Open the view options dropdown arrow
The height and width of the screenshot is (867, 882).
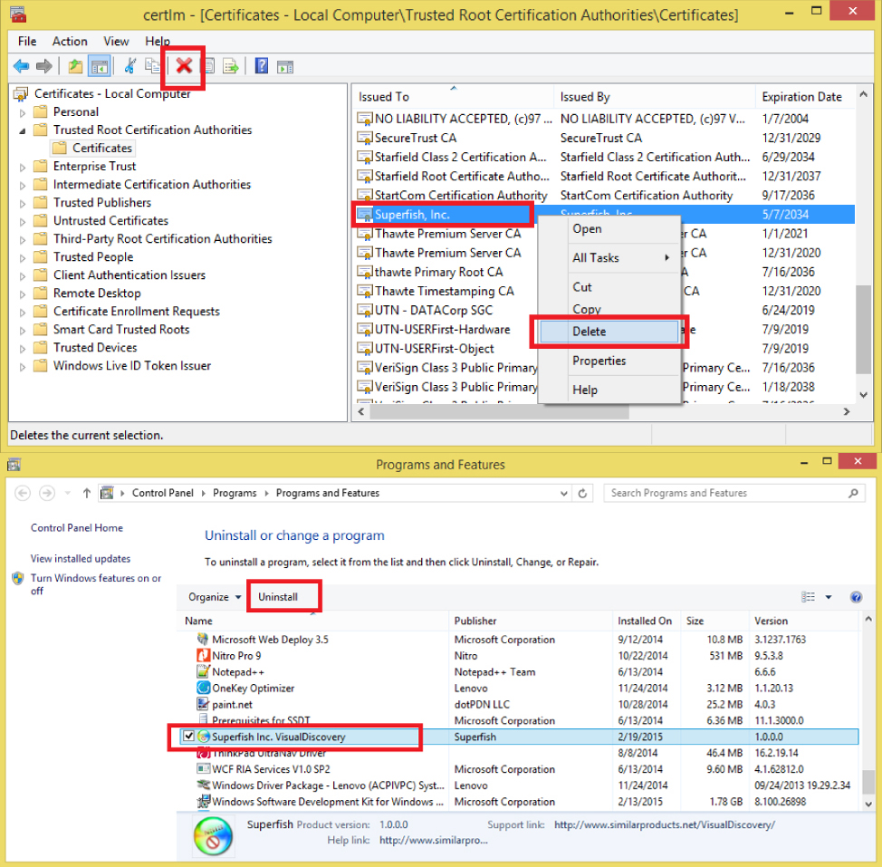tap(829, 597)
